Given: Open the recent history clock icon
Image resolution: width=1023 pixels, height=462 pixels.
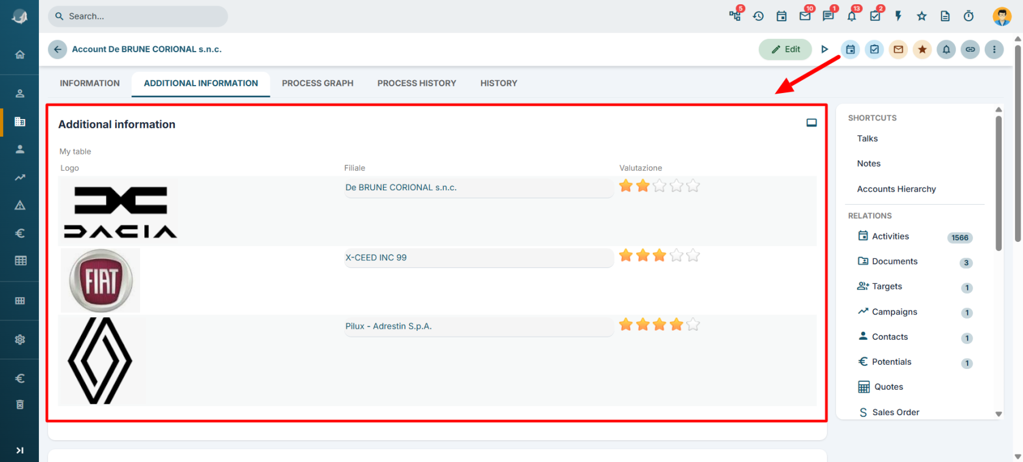Looking at the screenshot, I should pyautogui.click(x=758, y=16).
